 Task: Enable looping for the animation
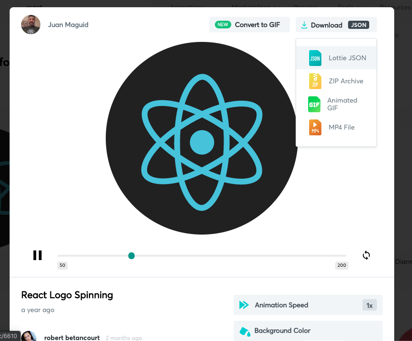366,255
